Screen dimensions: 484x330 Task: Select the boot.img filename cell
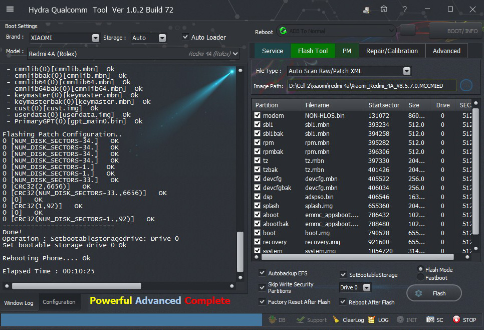[x=317, y=233]
